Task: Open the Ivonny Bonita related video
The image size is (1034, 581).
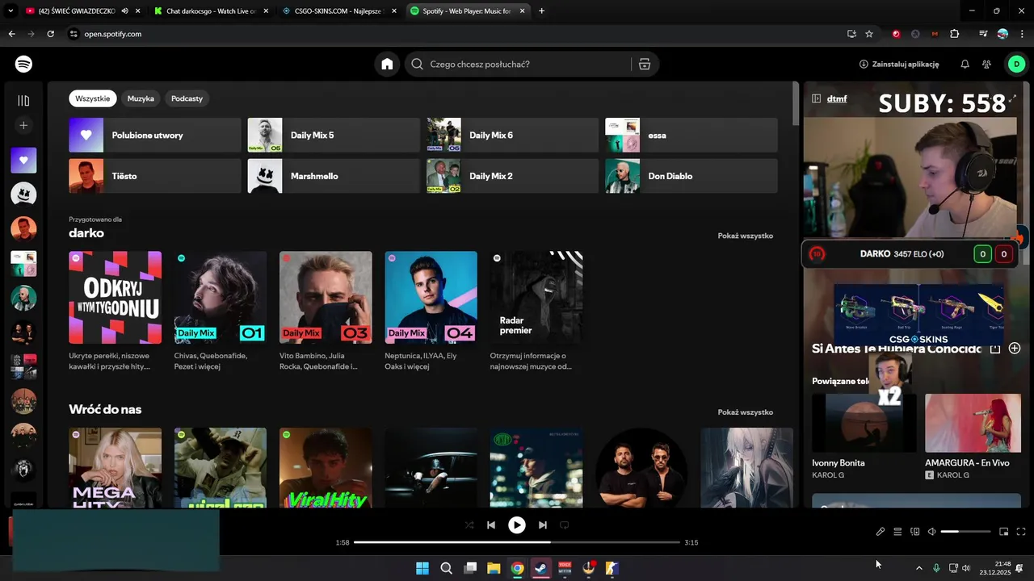Action: (x=864, y=437)
